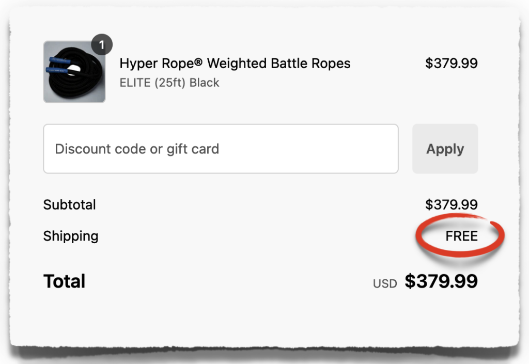
Task: Select the Total label
Action: pos(64,281)
